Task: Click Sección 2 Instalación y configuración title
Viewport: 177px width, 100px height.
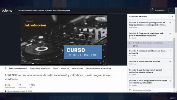Action: coord(148,24)
